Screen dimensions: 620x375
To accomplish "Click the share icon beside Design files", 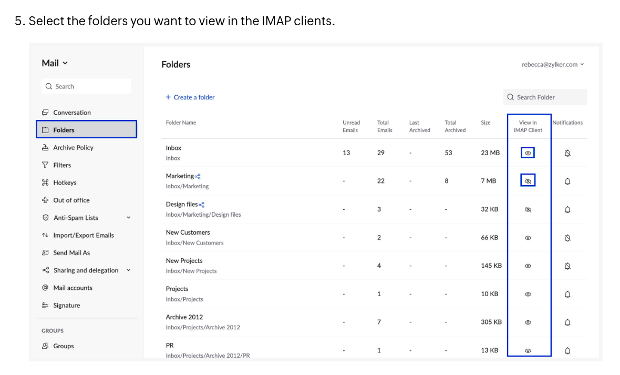I will (x=202, y=205).
